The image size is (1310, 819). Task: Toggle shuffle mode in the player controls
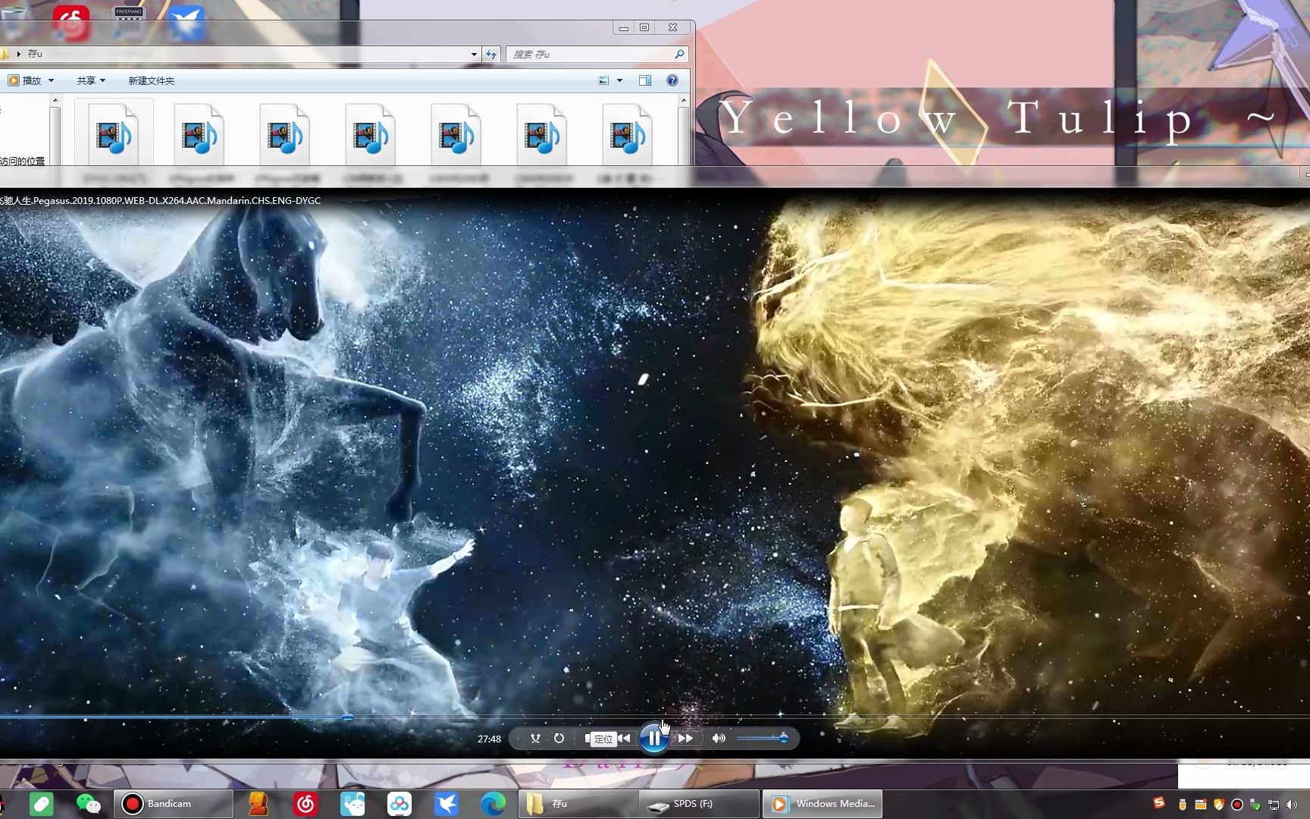[x=535, y=738]
